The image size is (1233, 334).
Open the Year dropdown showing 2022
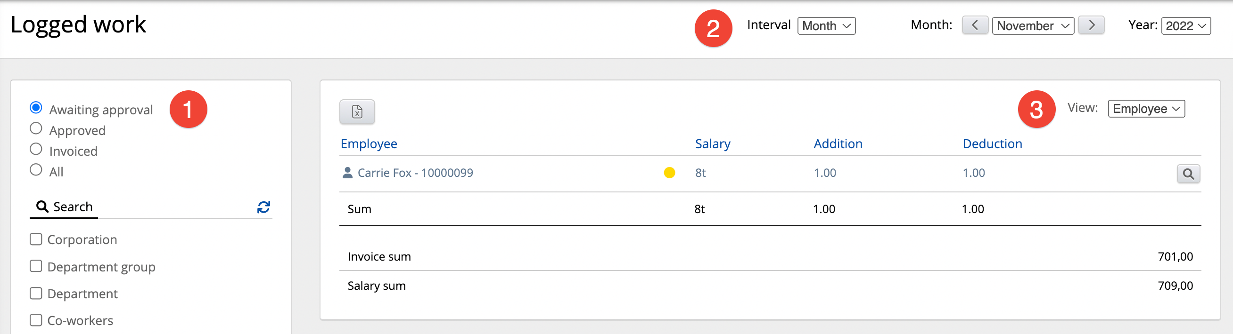tap(1185, 26)
